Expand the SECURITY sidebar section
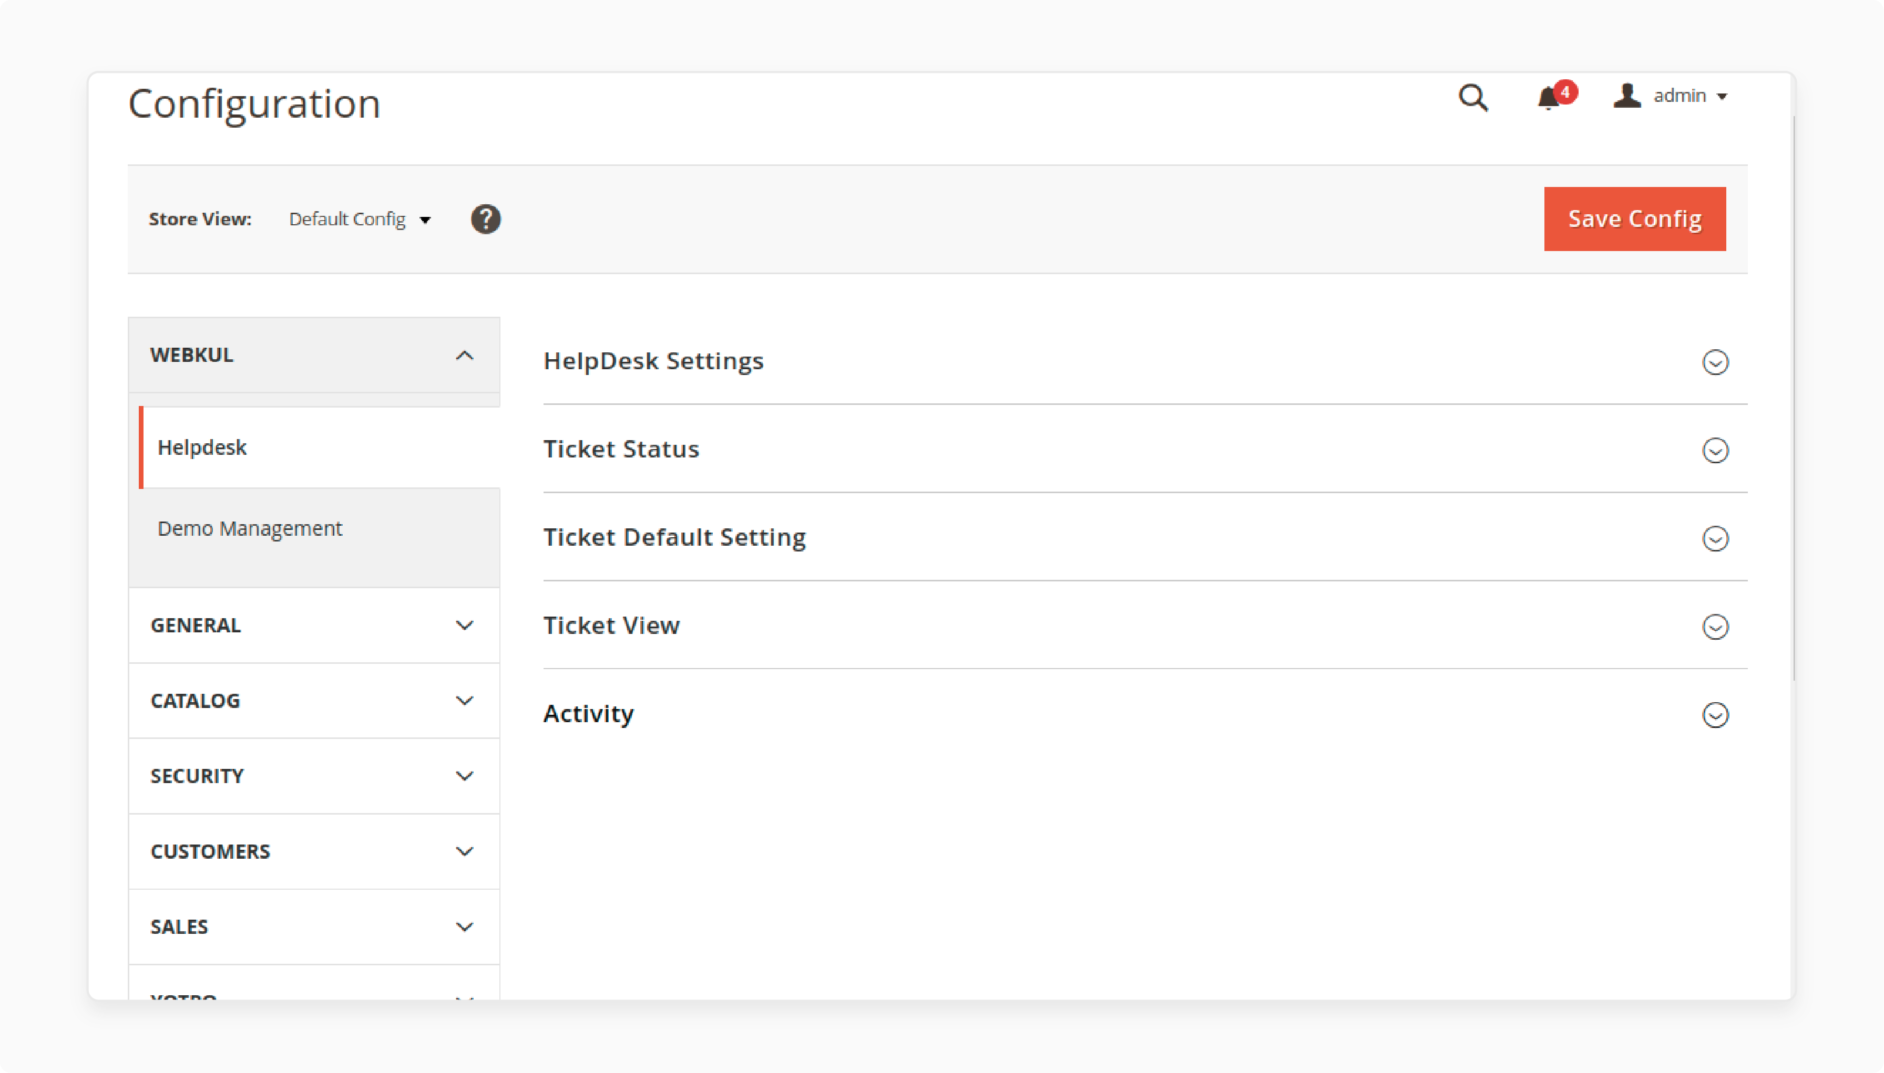Screen dimensions: 1884x1073 point(314,776)
